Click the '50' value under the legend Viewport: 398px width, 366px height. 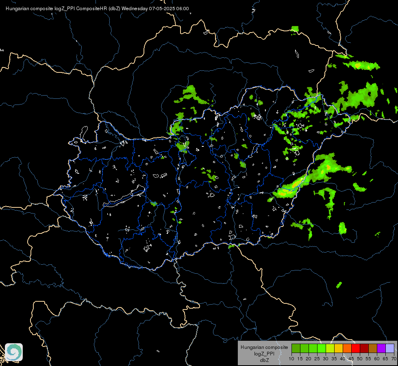pyautogui.click(x=360, y=359)
